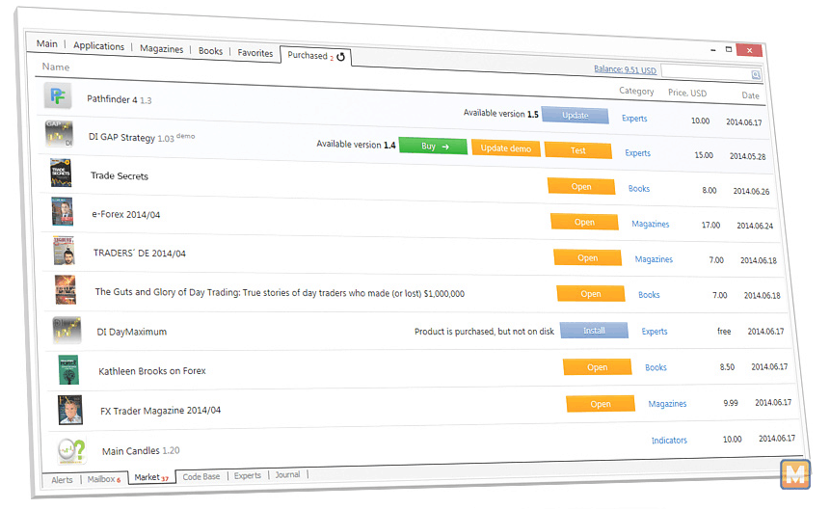Open the Trade Secrets book cover thumbnail
The width and height of the screenshot is (830, 509).
point(61,173)
